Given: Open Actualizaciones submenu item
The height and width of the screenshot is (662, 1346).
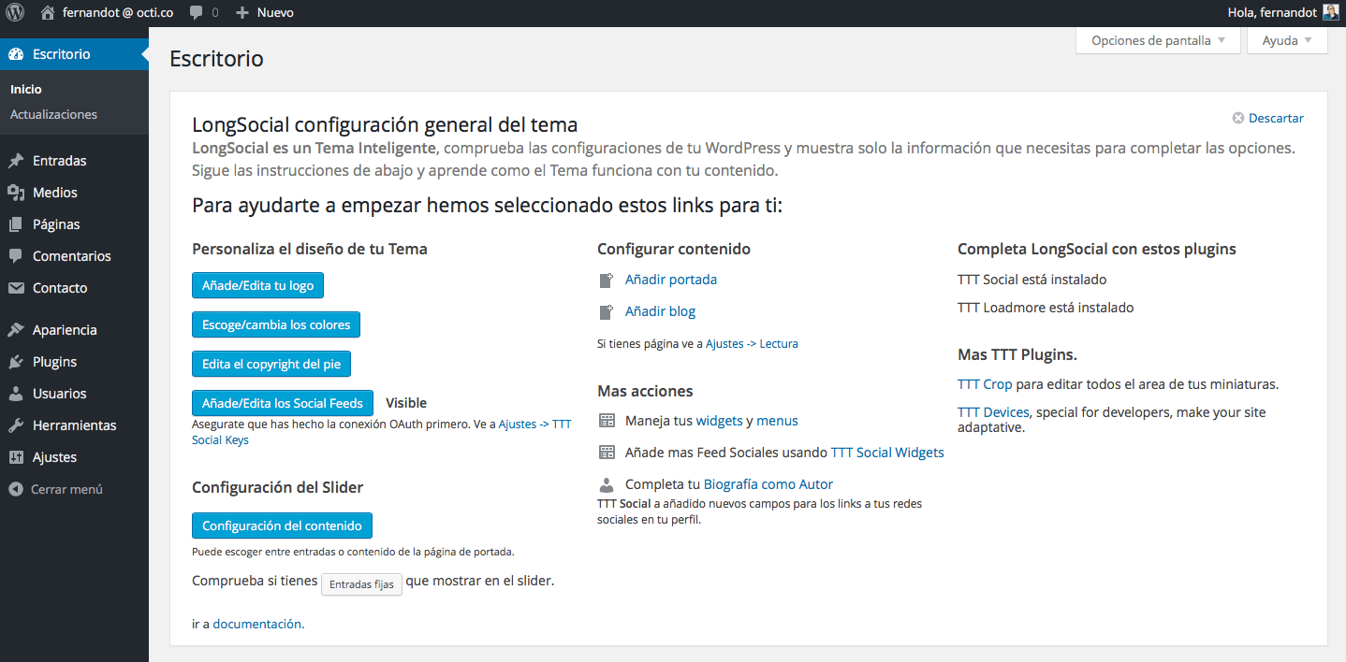Looking at the screenshot, I should 53,114.
